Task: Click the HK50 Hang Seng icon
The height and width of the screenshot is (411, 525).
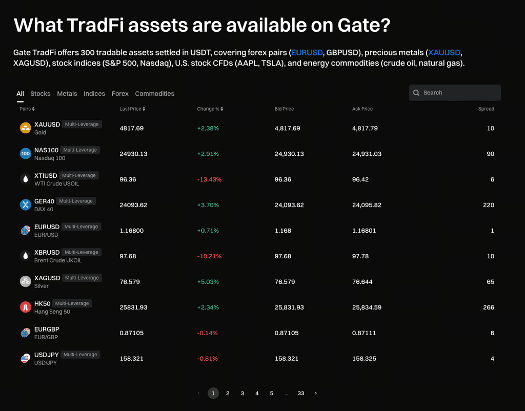Action: coord(25,307)
